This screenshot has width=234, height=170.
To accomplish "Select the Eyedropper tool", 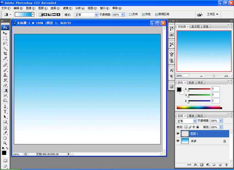I will [5, 133].
